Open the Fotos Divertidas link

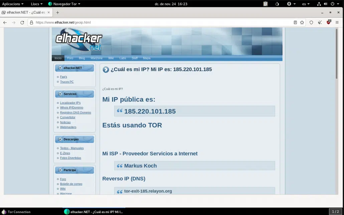[70, 158]
